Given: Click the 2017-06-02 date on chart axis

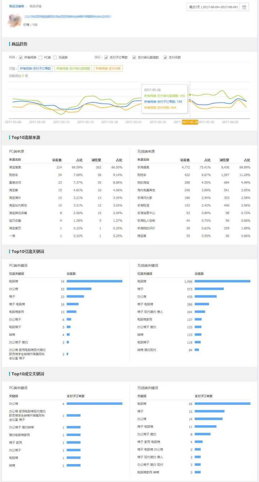Looking at the screenshot, I should [230, 122].
